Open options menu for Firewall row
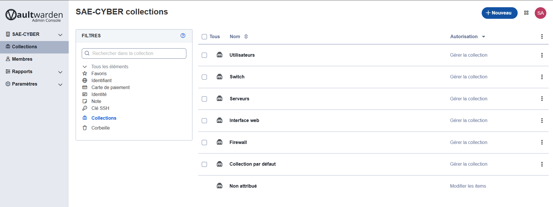Screen dimensions: 553x207 coord(542,142)
